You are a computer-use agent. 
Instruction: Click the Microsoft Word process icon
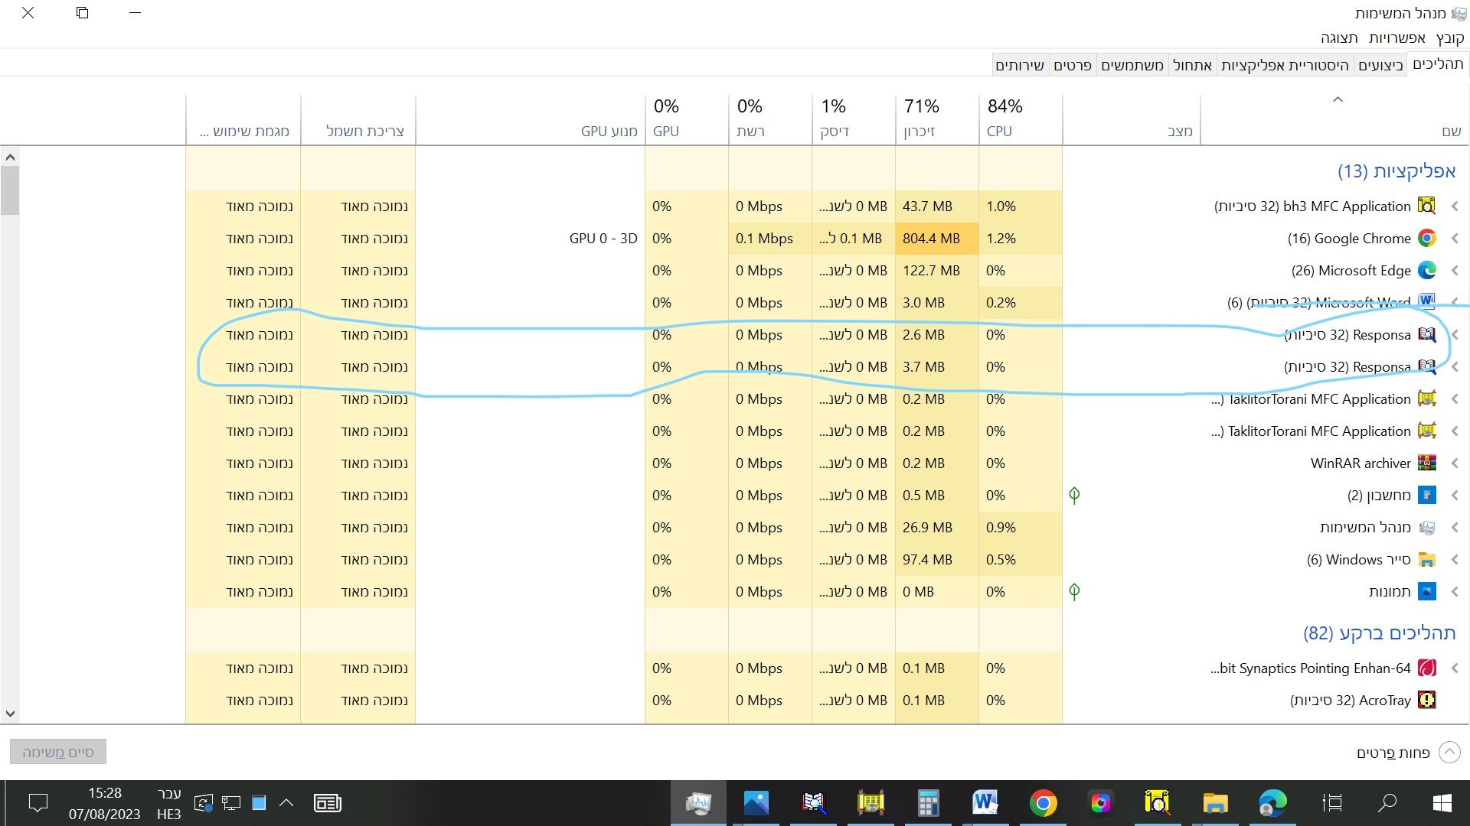tap(1426, 301)
